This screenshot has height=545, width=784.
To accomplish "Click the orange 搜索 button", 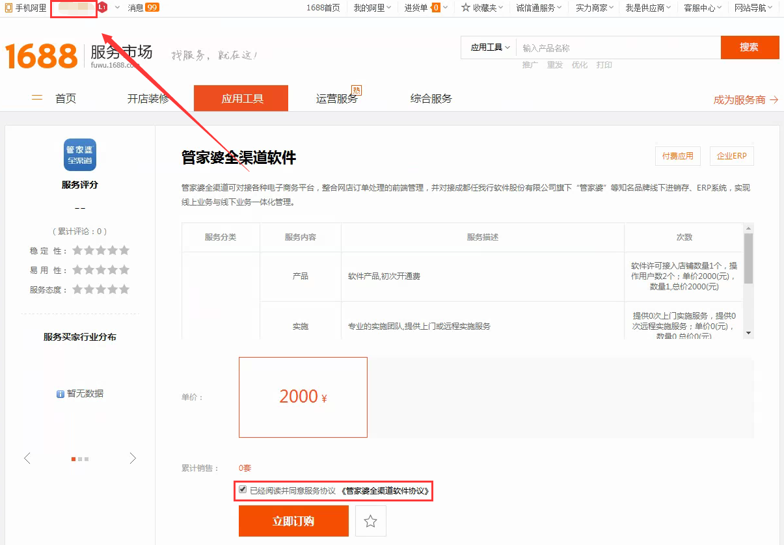I will (x=750, y=47).
